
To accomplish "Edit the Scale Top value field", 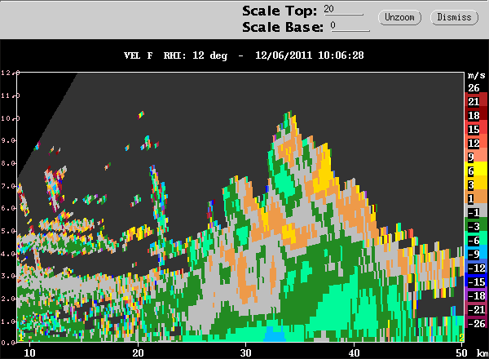I will point(343,10).
